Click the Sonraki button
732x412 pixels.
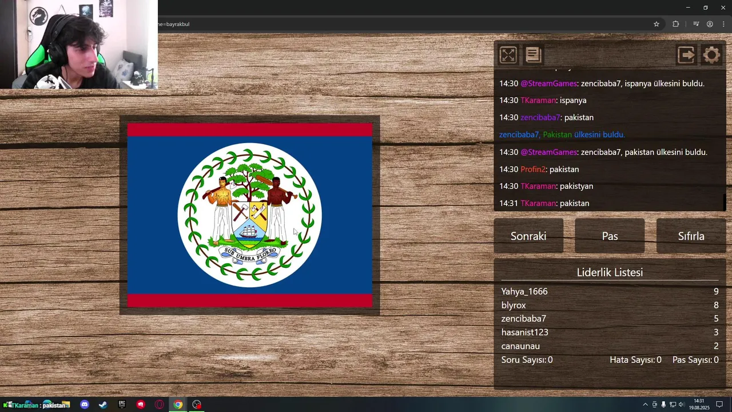[x=528, y=236]
